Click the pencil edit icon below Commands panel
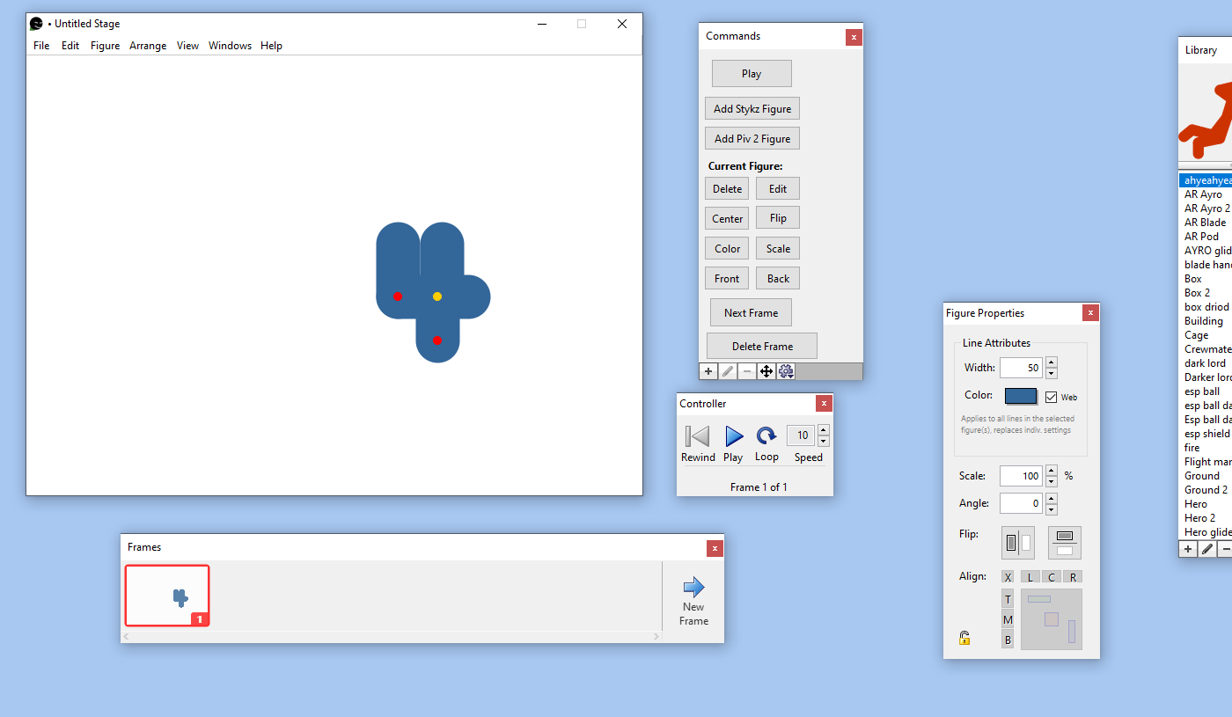 tap(727, 370)
